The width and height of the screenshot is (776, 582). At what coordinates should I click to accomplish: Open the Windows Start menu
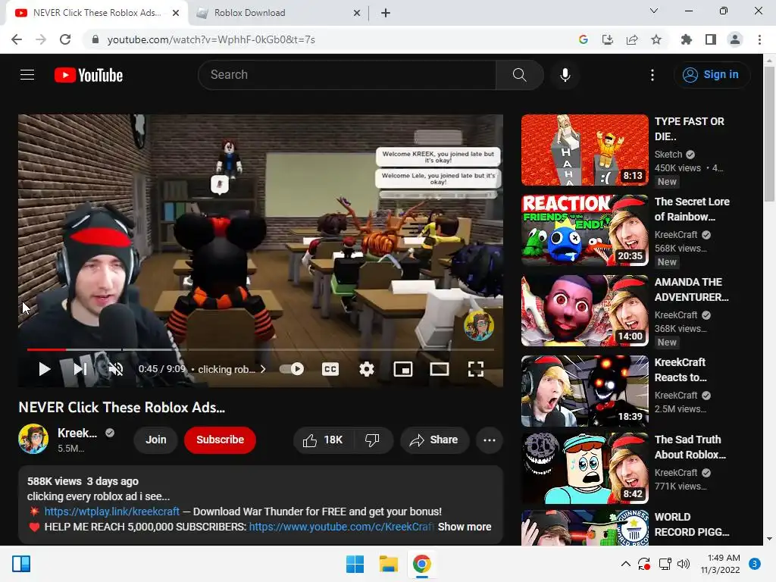(x=355, y=564)
